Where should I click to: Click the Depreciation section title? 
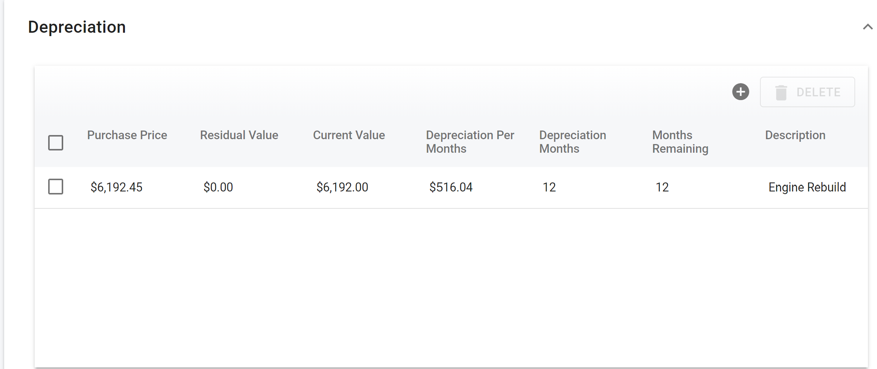[x=77, y=27]
